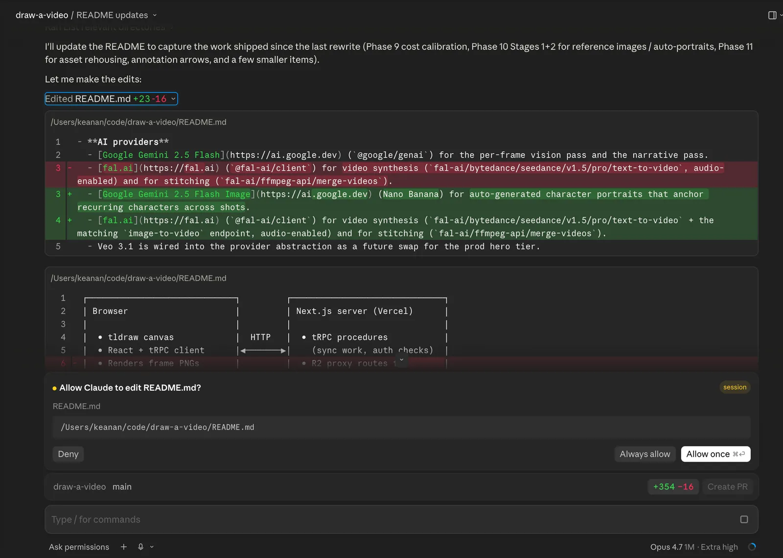Click the tRPC procedures diagram line
783x558 pixels.
click(x=349, y=337)
